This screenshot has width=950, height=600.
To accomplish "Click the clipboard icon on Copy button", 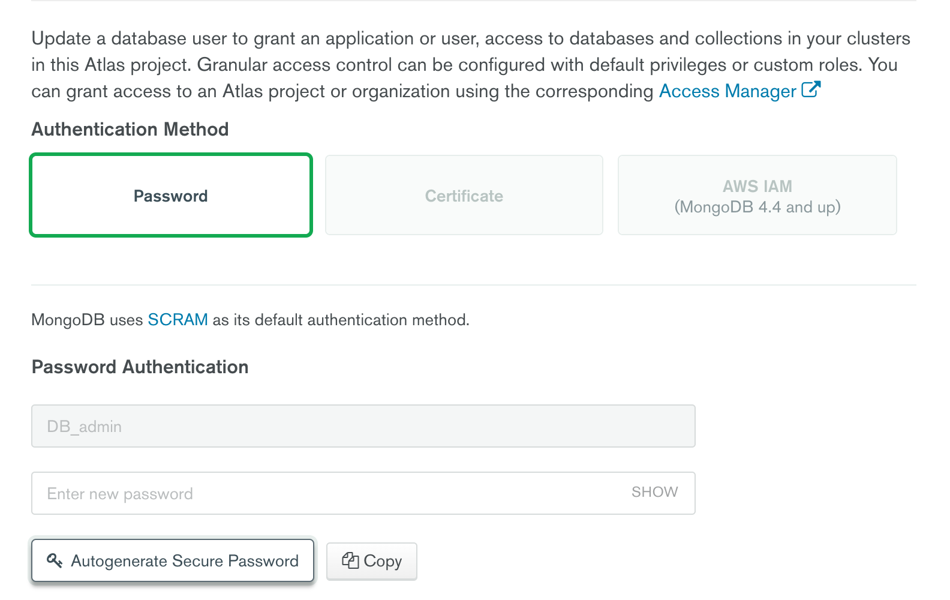I will pyautogui.click(x=350, y=560).
